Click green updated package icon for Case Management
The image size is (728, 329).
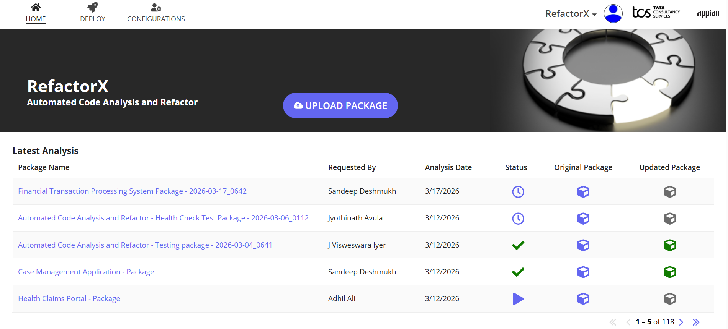669,272
